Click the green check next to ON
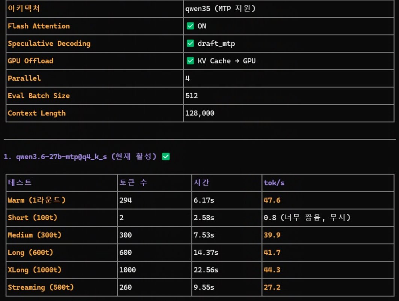This screenshot has height=301, width=399. [x=190, y=26]
